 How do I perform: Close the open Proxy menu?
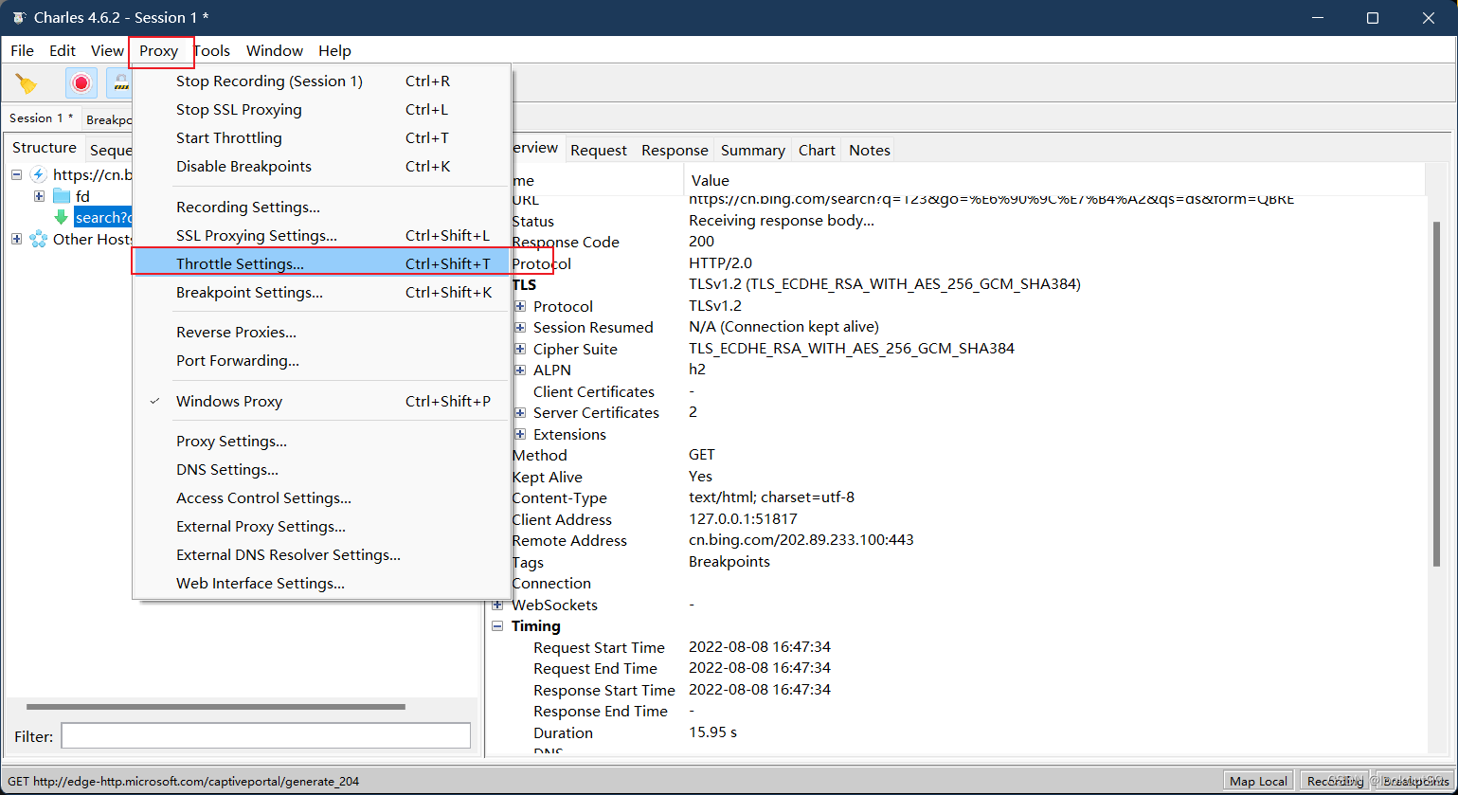[x=159, y=51]
